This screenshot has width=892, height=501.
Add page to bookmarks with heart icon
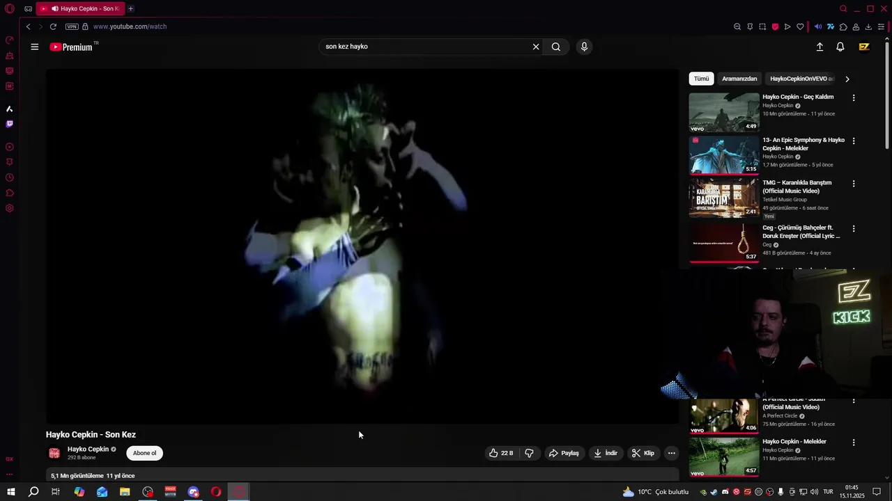pos(800,26)
